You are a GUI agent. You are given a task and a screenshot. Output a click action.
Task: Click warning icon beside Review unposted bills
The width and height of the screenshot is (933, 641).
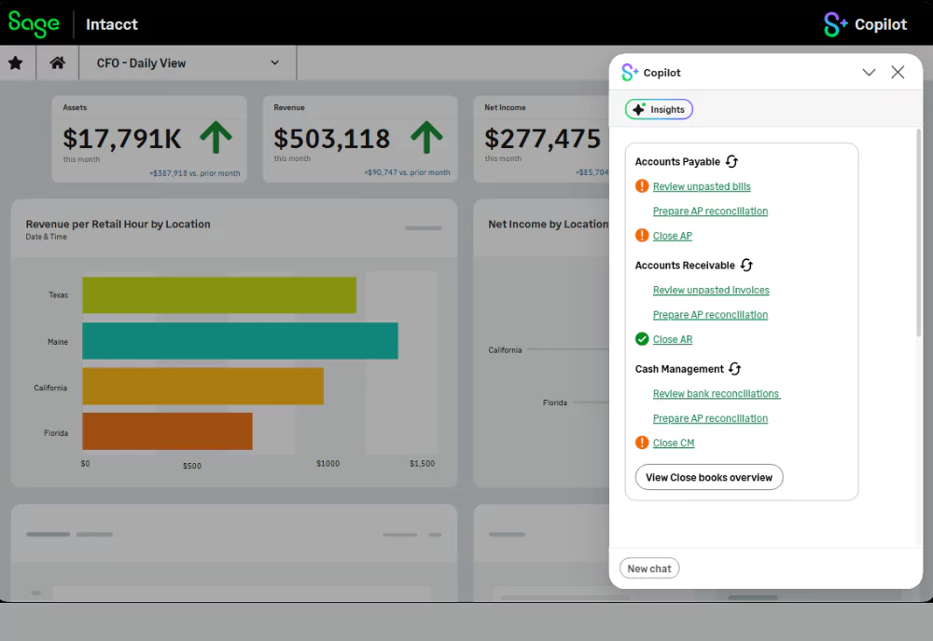[642, 186]
